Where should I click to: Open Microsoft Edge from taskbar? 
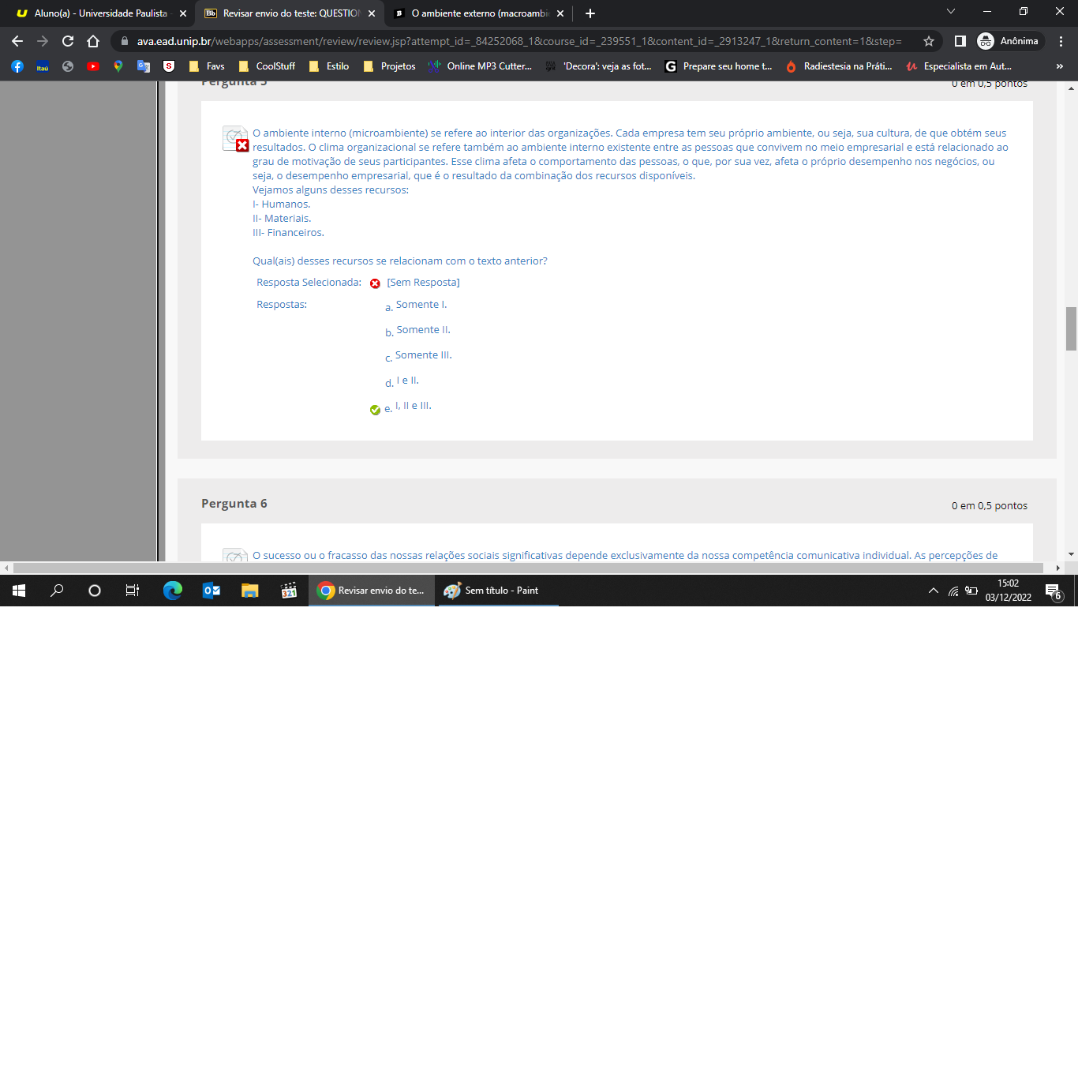point(172,591)
